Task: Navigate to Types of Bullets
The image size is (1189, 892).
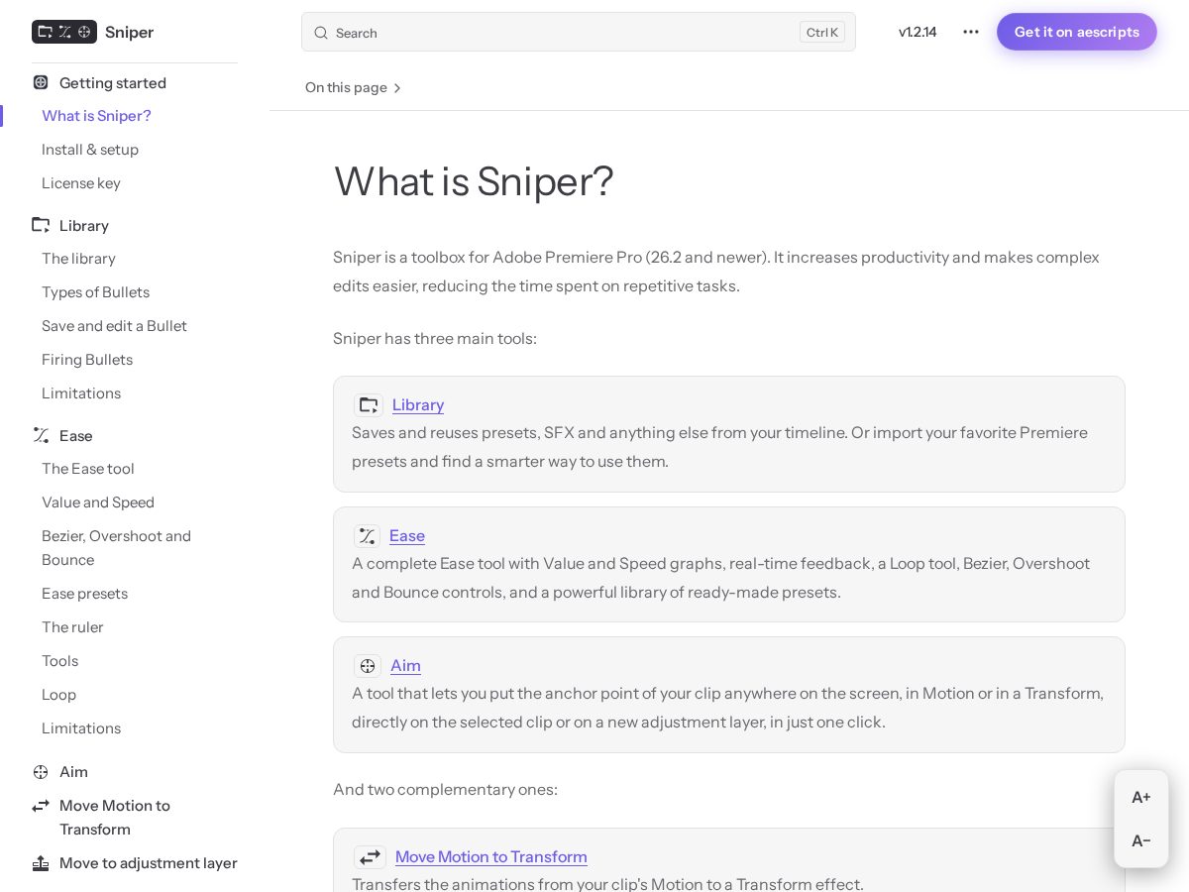Action: tap(95, 291)
